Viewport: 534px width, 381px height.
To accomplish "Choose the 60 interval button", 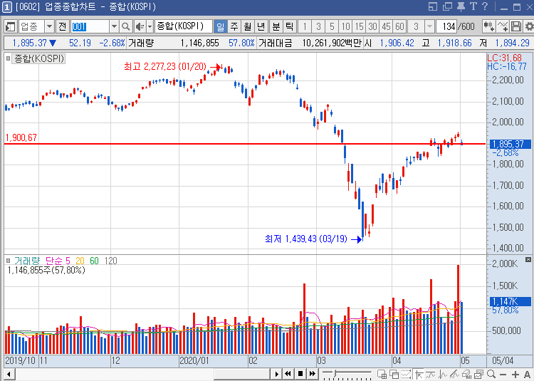I will coord(400,26).
